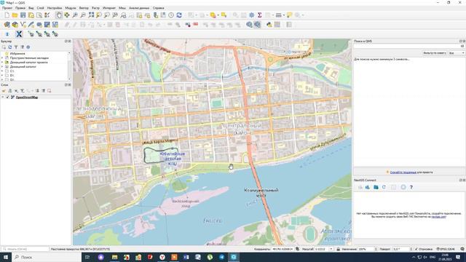Open the Проект menu

pos(7,8)
